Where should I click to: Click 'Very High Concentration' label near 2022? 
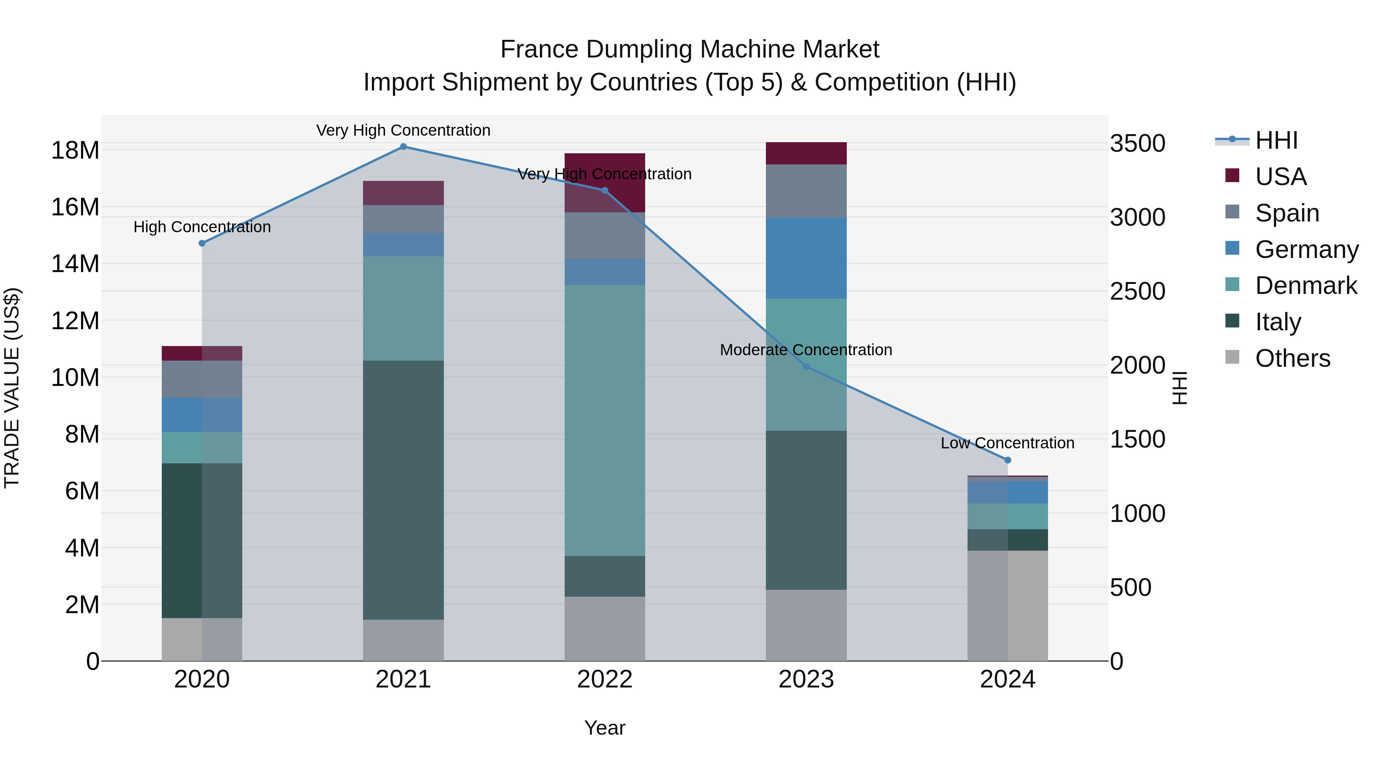point(605,174)
